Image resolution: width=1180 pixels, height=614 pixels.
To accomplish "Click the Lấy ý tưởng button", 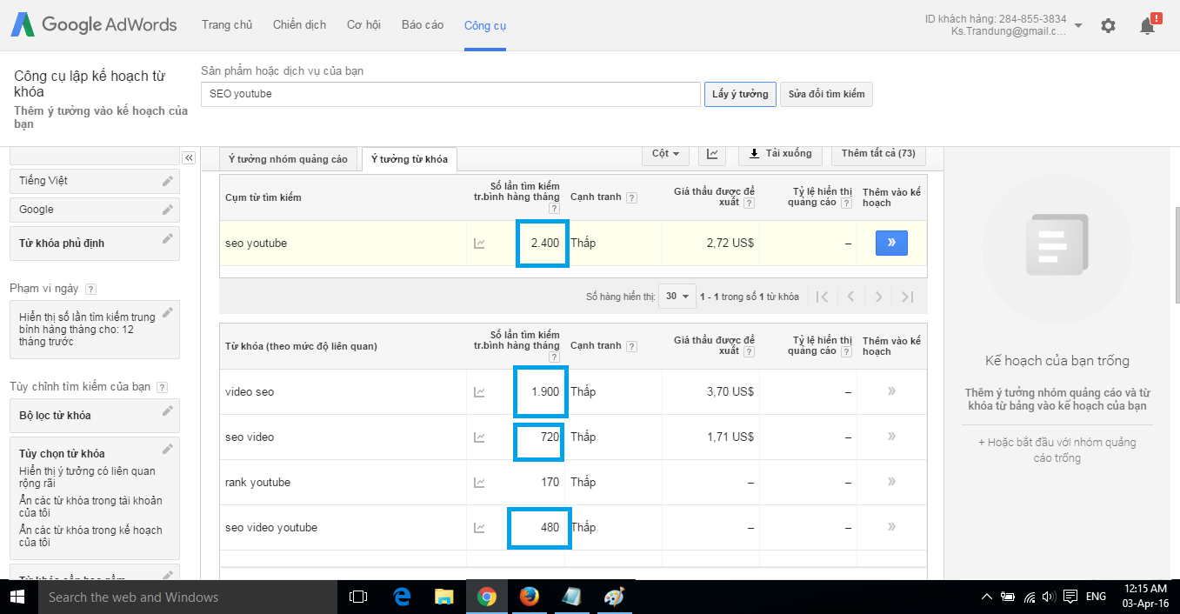I will click(740, 94).
